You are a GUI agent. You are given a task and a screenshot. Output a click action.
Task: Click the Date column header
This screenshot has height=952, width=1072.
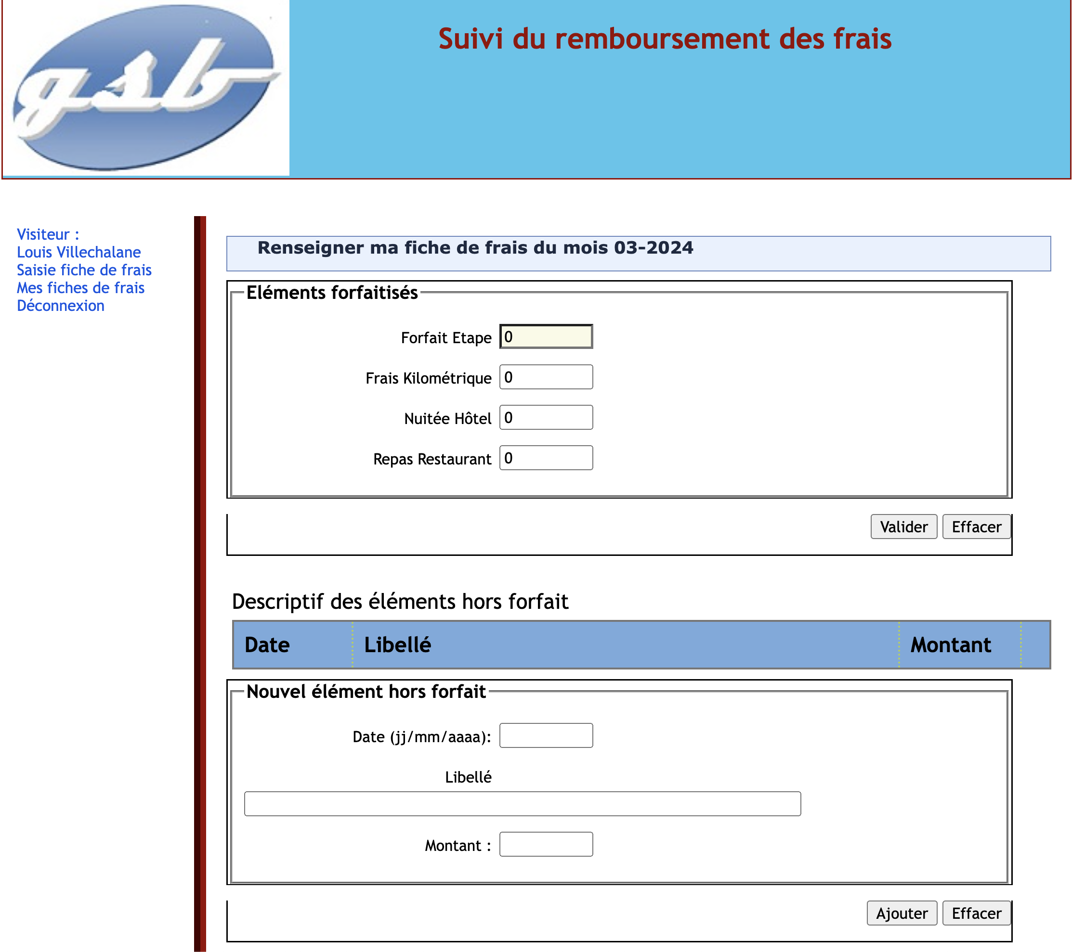click(267, 645)
